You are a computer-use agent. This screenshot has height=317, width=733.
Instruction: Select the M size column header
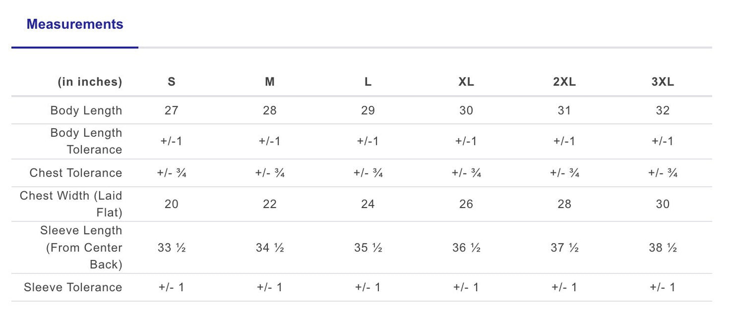coord(269,82)
